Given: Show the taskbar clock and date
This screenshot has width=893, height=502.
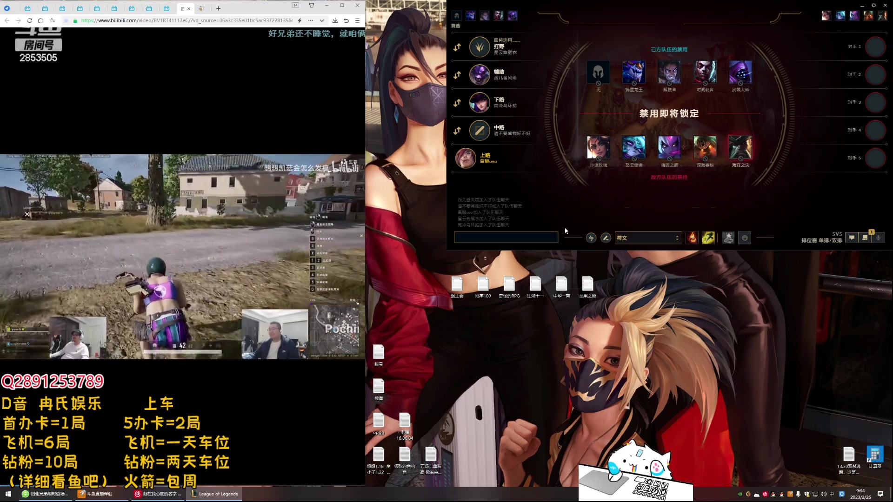Looking at the screenshot, I should (x=860, y=494).
